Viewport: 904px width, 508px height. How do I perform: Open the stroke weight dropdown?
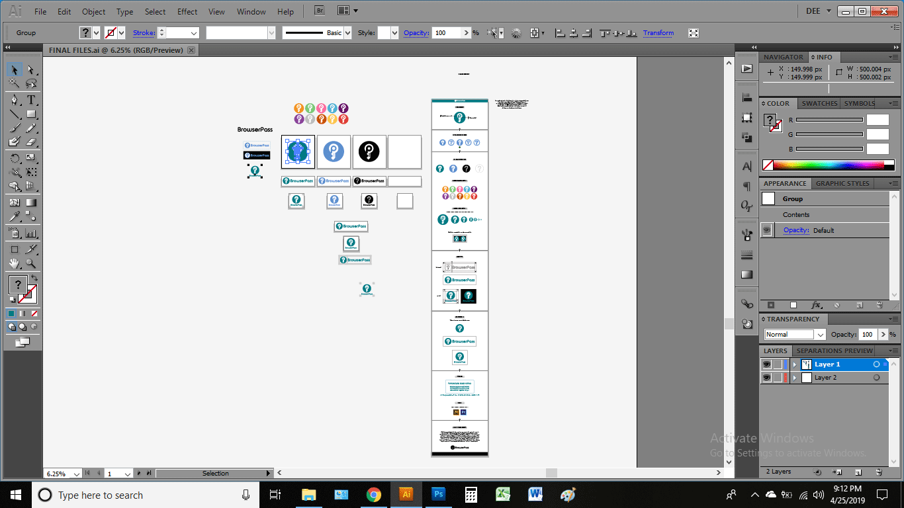[194, 32]
